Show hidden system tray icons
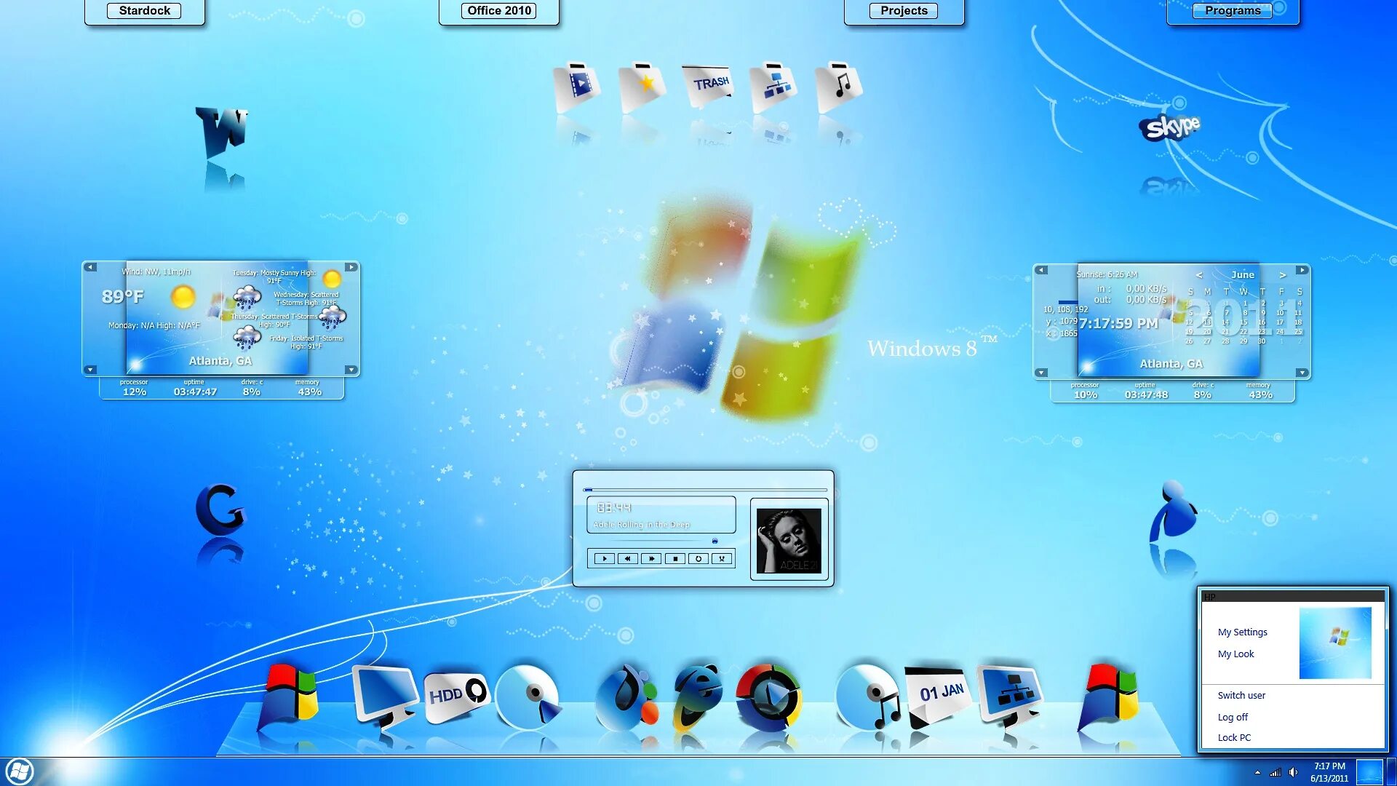The width and height of the screenshot is (1397, 786). tap(1257, 772)
